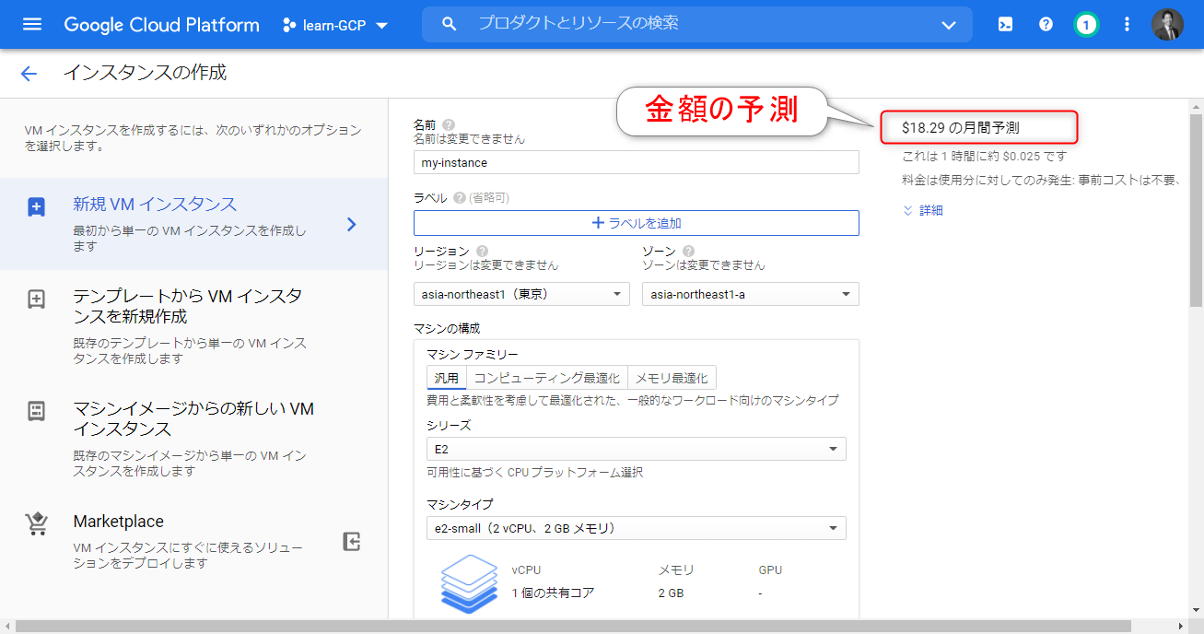
Task: Click the chevron on 新規 VM インスタンス
Action: [351, 224]
